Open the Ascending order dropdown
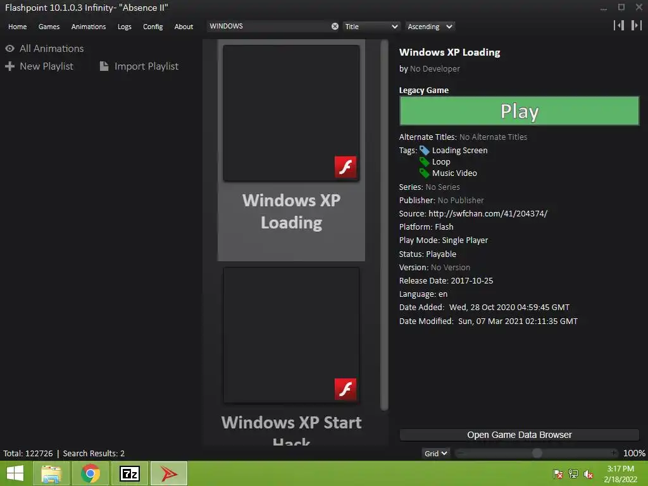648x486 pixels. (430, 27)
